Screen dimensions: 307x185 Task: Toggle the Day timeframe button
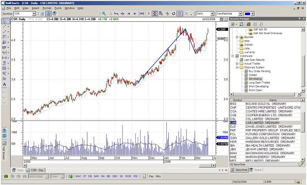point(151,176)
